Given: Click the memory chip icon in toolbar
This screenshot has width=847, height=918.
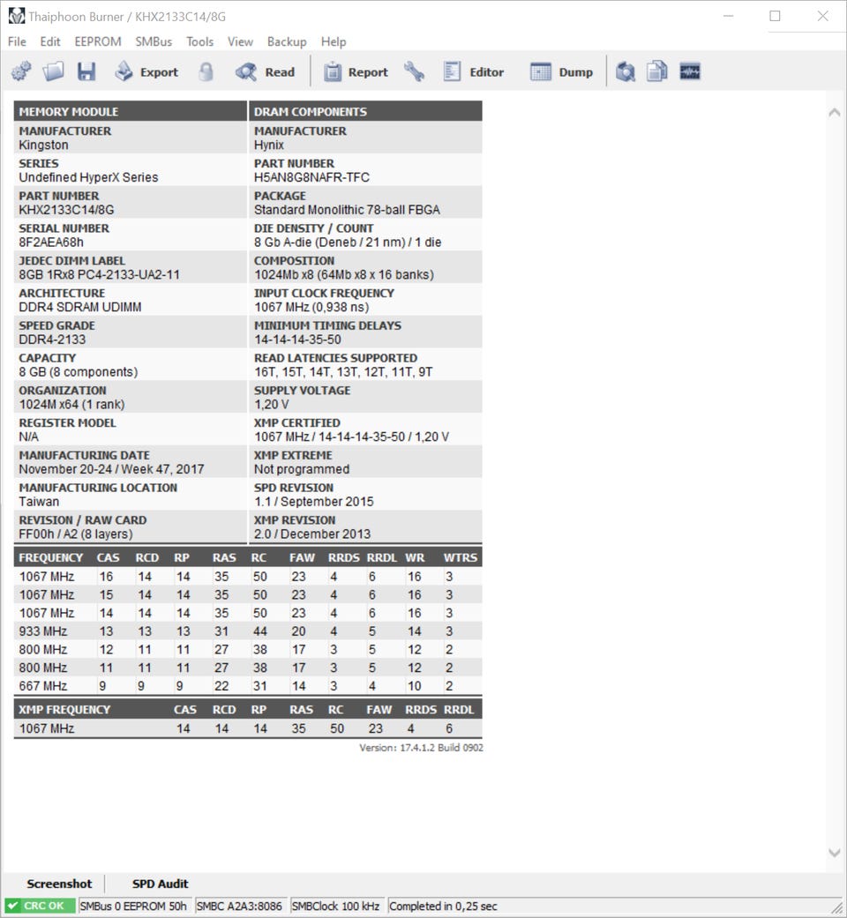Looking at the screenshot, I should click(x=690, y=72).
